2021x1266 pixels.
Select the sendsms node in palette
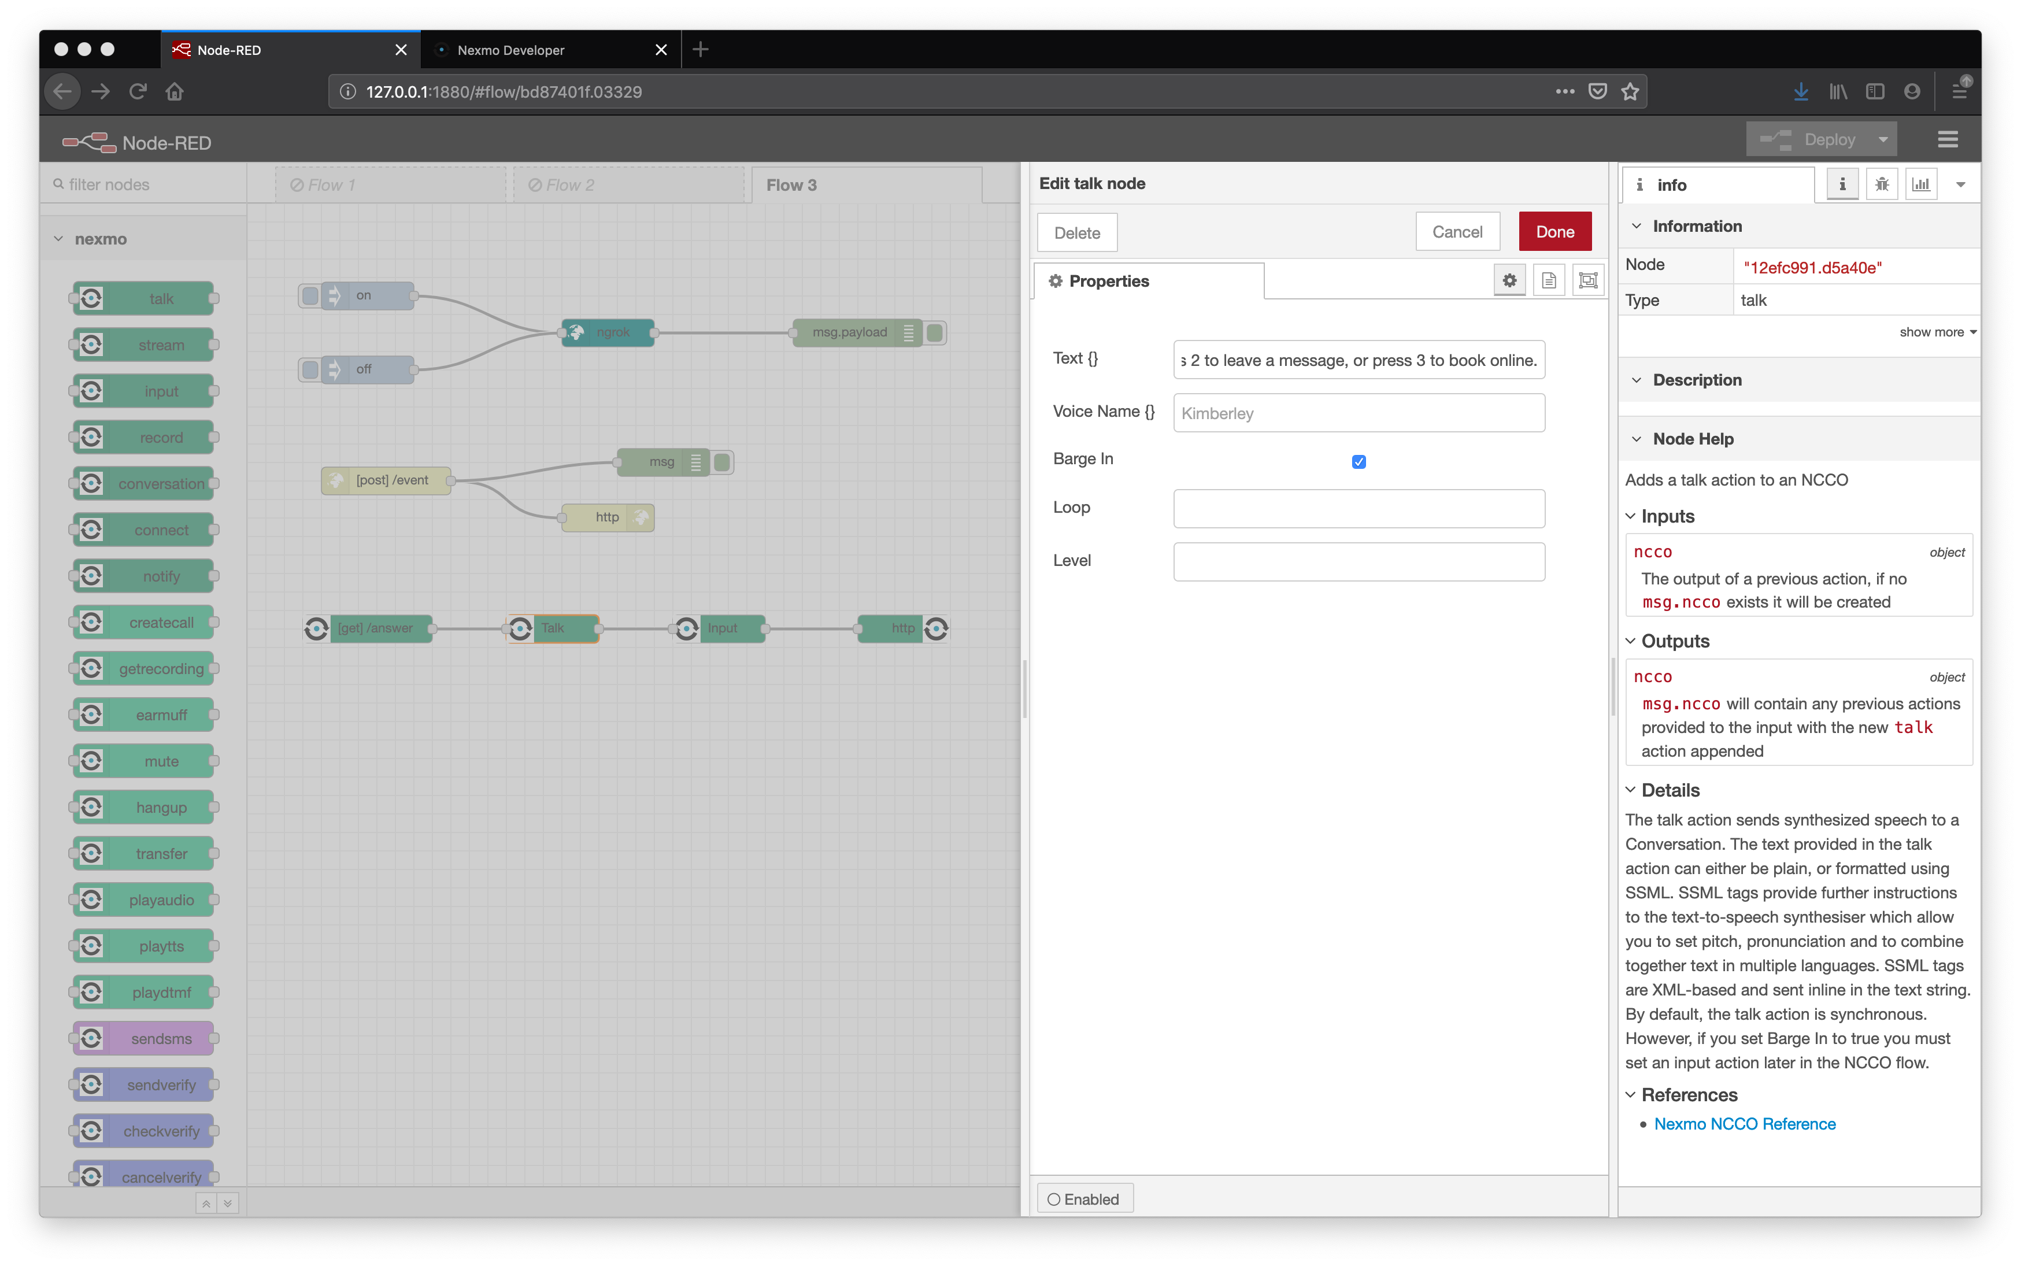143,1038
